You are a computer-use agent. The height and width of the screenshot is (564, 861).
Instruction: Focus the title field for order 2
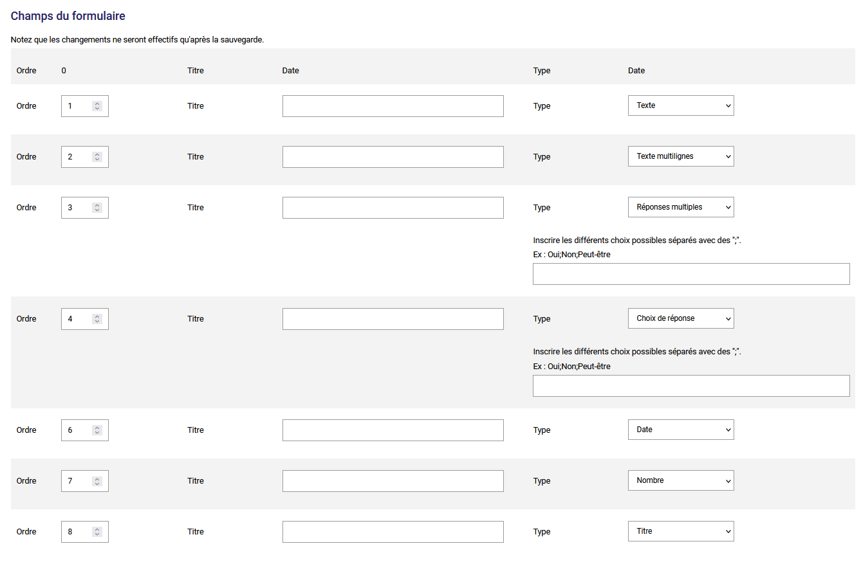pos(393,157)
